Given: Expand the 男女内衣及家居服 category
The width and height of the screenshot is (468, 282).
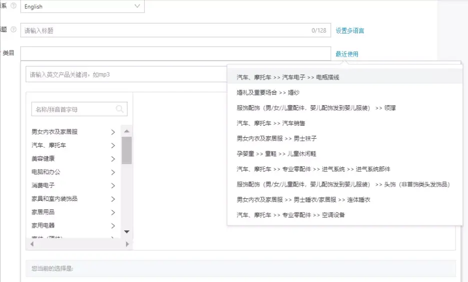Looking at the screenshot, I should pos(113,132).
